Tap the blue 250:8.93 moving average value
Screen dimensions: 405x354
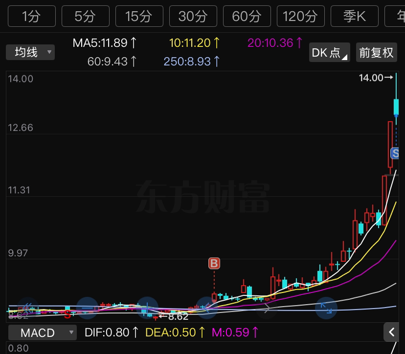[x=192, y=62]
